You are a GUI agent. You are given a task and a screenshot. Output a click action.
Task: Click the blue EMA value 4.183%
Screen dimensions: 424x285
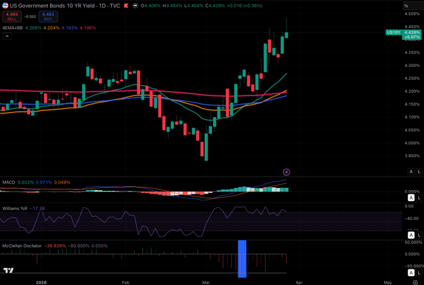(70, 28)
